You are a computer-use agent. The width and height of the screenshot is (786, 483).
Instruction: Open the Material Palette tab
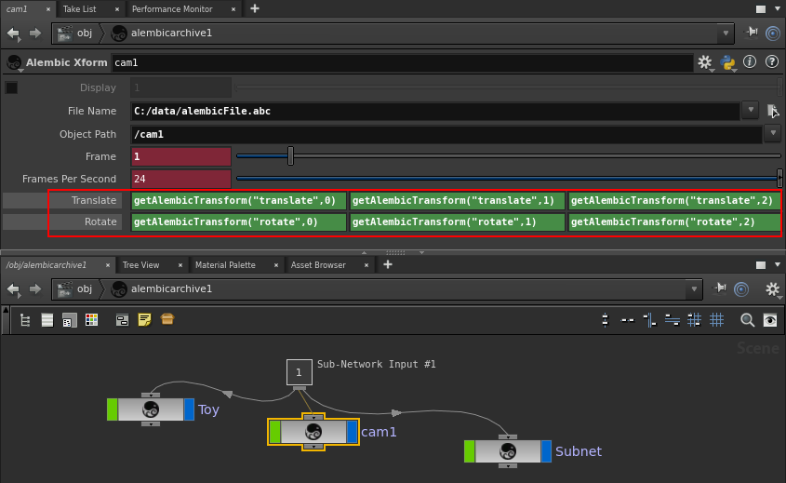[x=225, y=265]
